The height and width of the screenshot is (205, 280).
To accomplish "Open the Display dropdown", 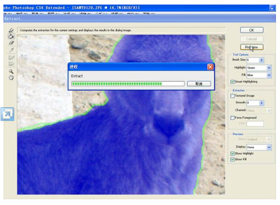I will click(x=269, y=147).
